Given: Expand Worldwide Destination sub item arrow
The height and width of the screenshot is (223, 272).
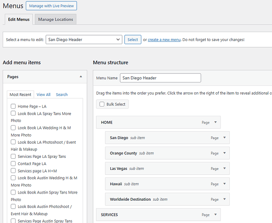Looking at the screenshot, I should click(x=224, y=199).
